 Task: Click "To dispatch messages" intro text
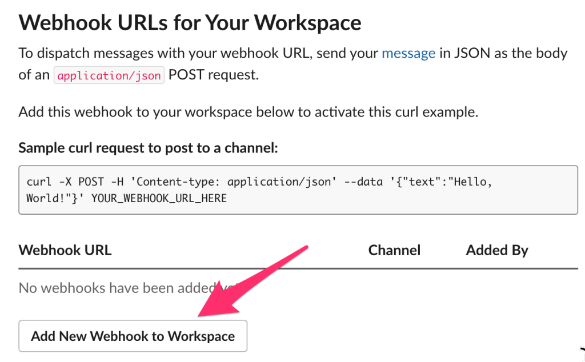[80, 53]
